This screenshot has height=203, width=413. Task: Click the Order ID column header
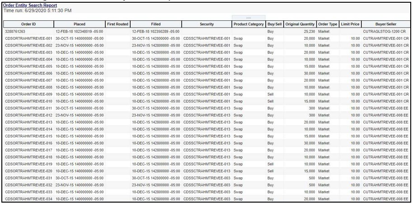click(x=28, y=24)
